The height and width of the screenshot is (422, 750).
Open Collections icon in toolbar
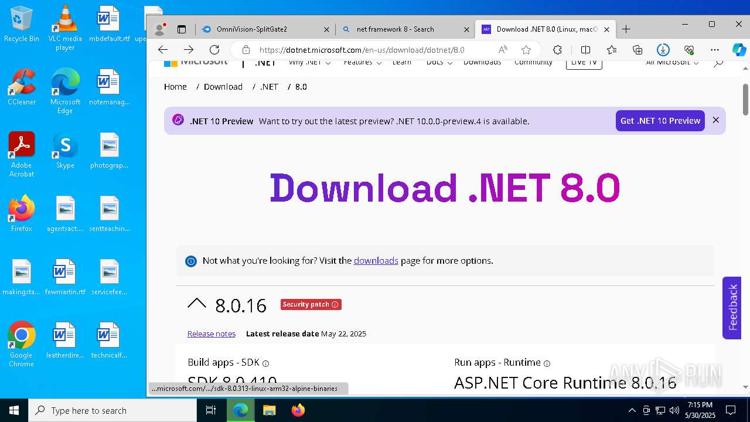(x=637, y=50)
